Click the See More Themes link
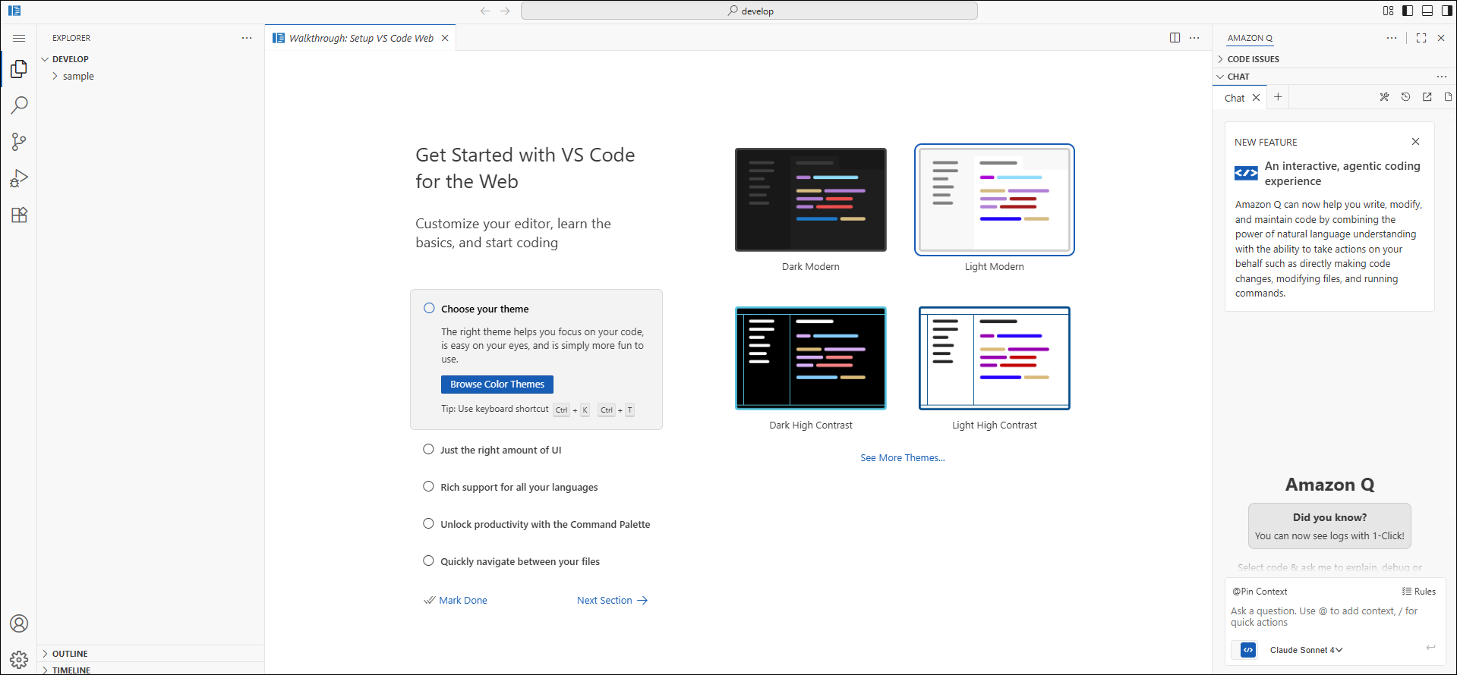This screenshot has width=1457, height=675. (902, 458)
